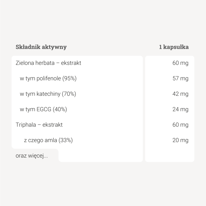Click the 60 mg value for Zielona herbata
This screenshot has height=206, width=206.
180,63
